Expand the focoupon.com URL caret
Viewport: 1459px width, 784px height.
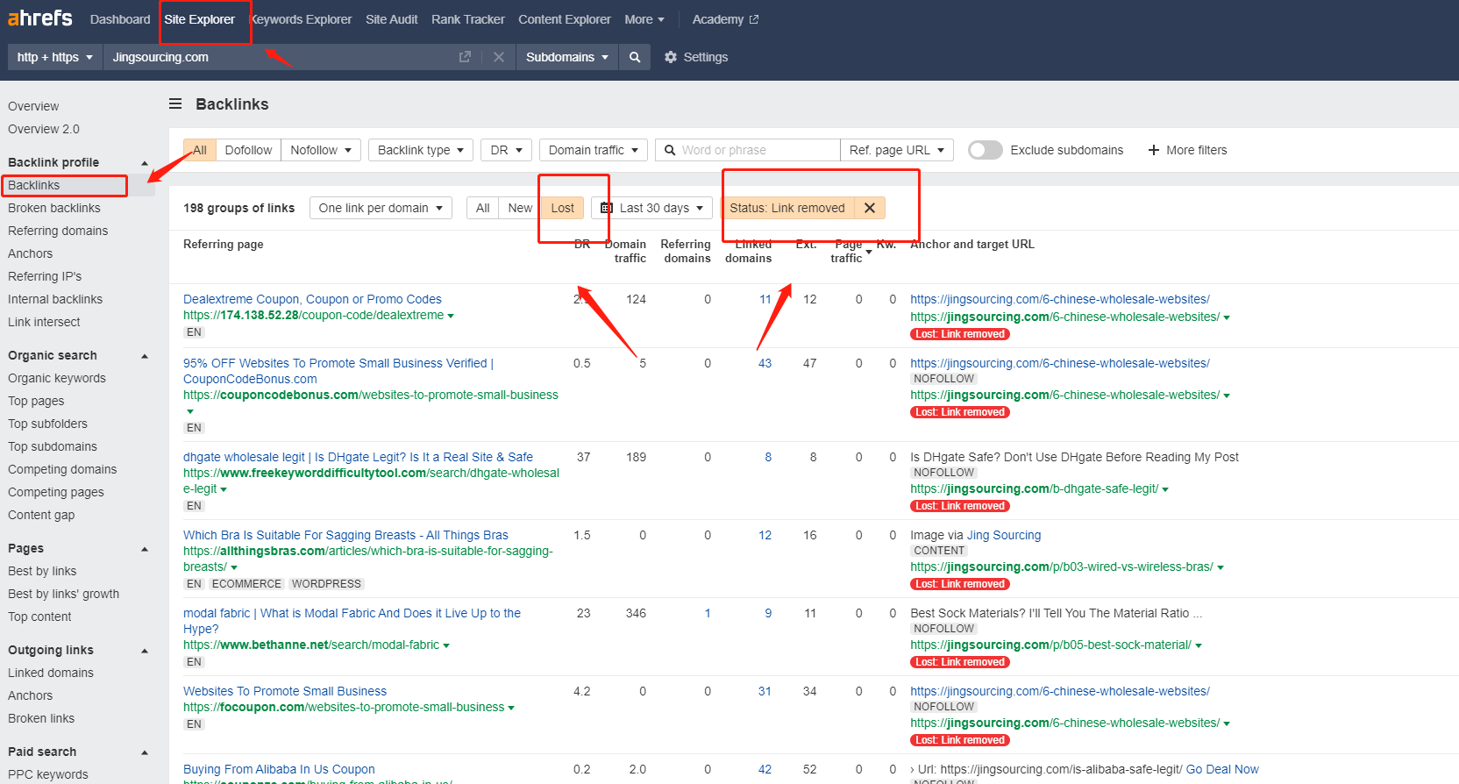(x=511, y=708)
